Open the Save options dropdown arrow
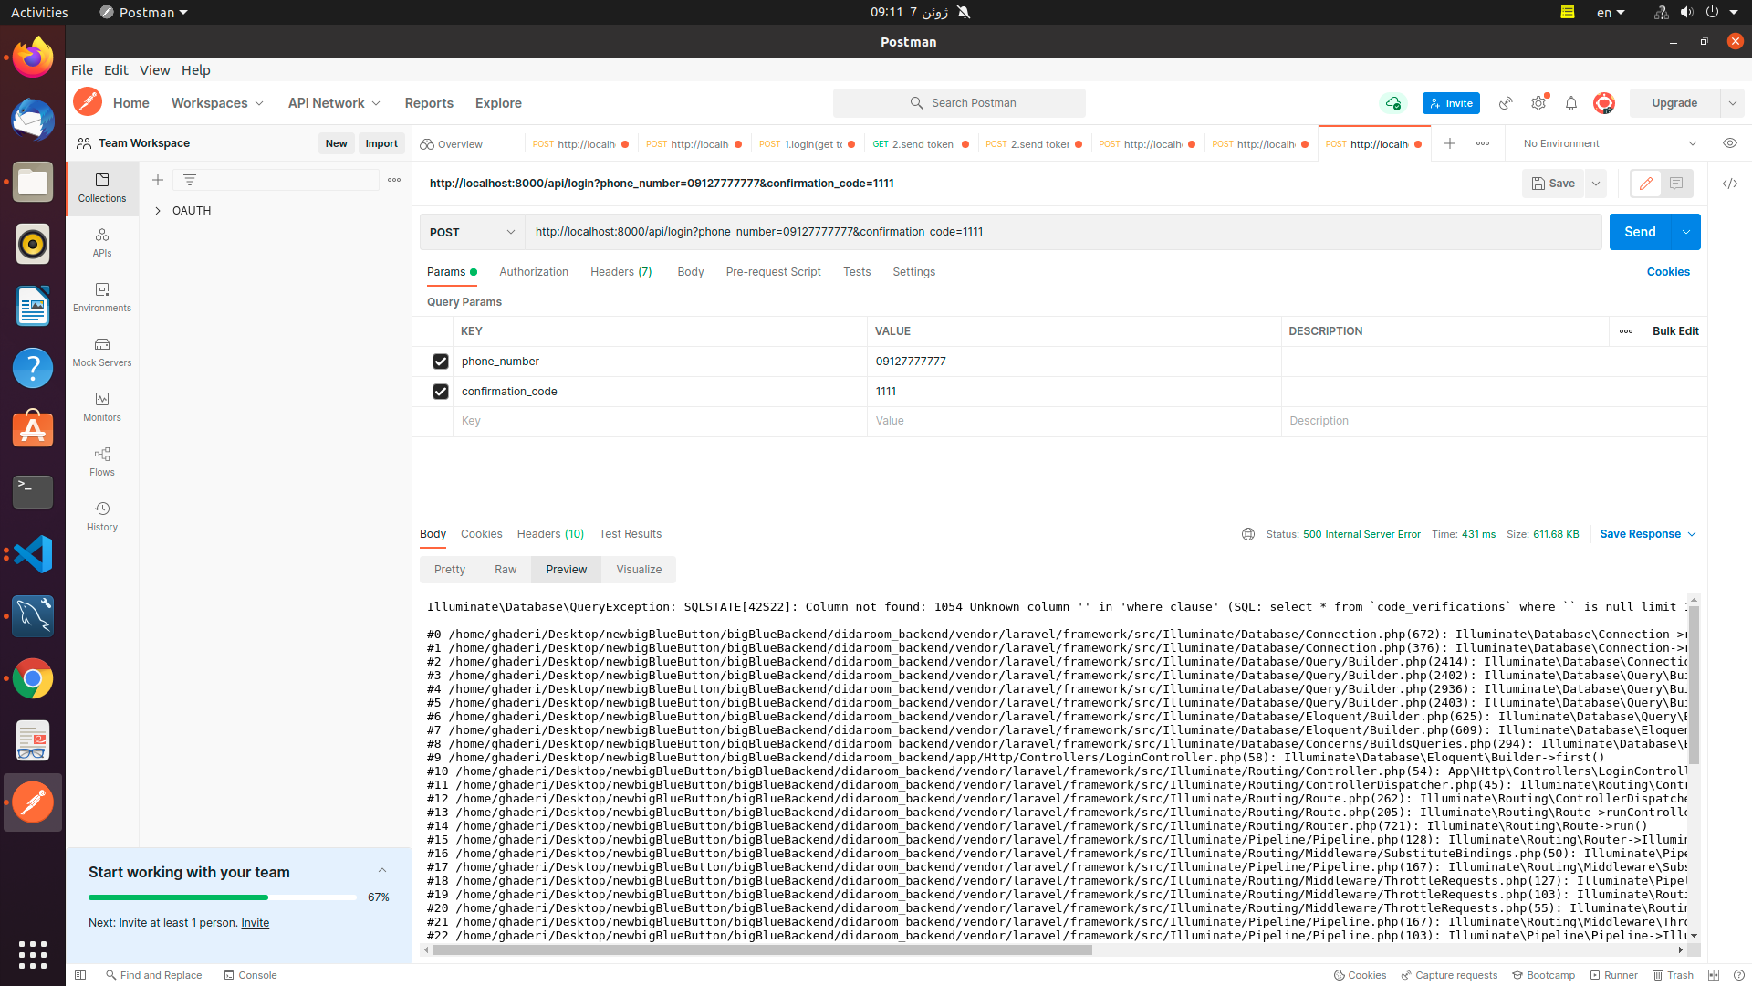This screenshot has width=1752, height=986. 1596,184
